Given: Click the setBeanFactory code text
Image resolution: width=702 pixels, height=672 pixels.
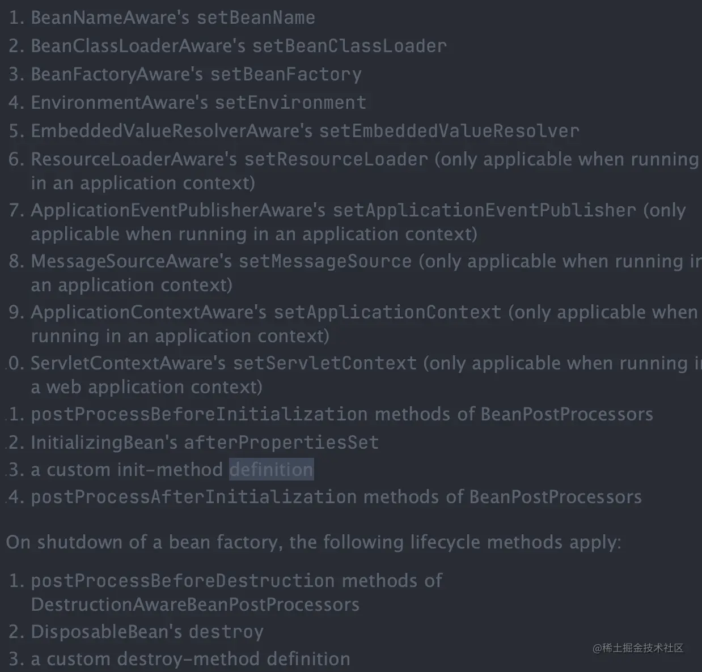Looking at the screenshot, I should 286,74.
